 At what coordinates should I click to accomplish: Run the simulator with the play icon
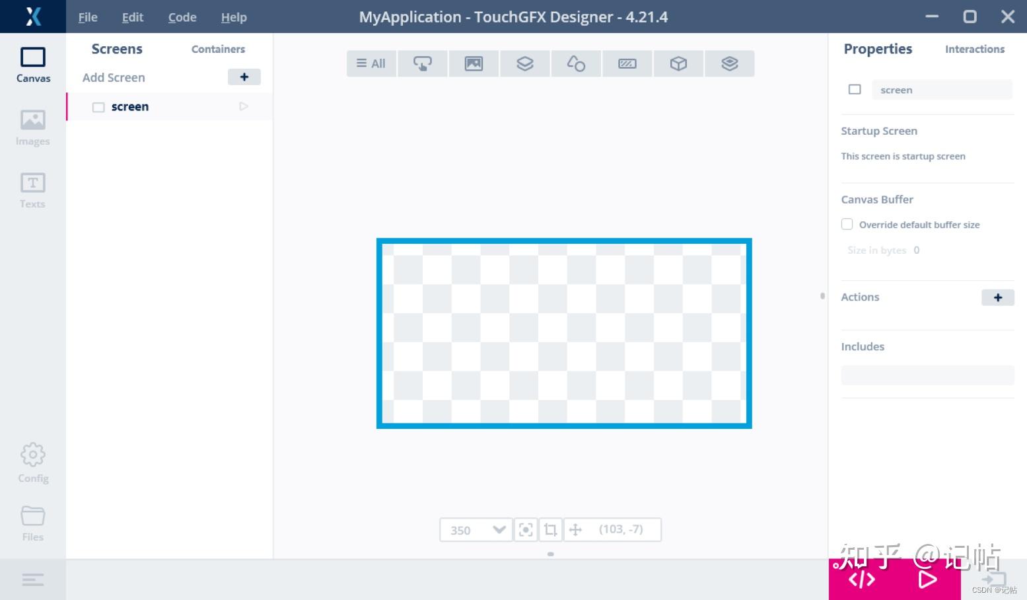[x=927, y=580]
